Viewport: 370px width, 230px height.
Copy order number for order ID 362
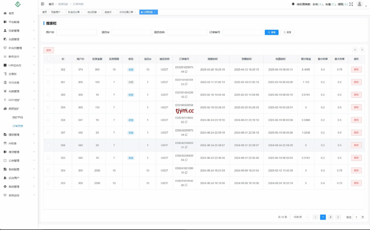pyautogui.click(x=186, y=72)
